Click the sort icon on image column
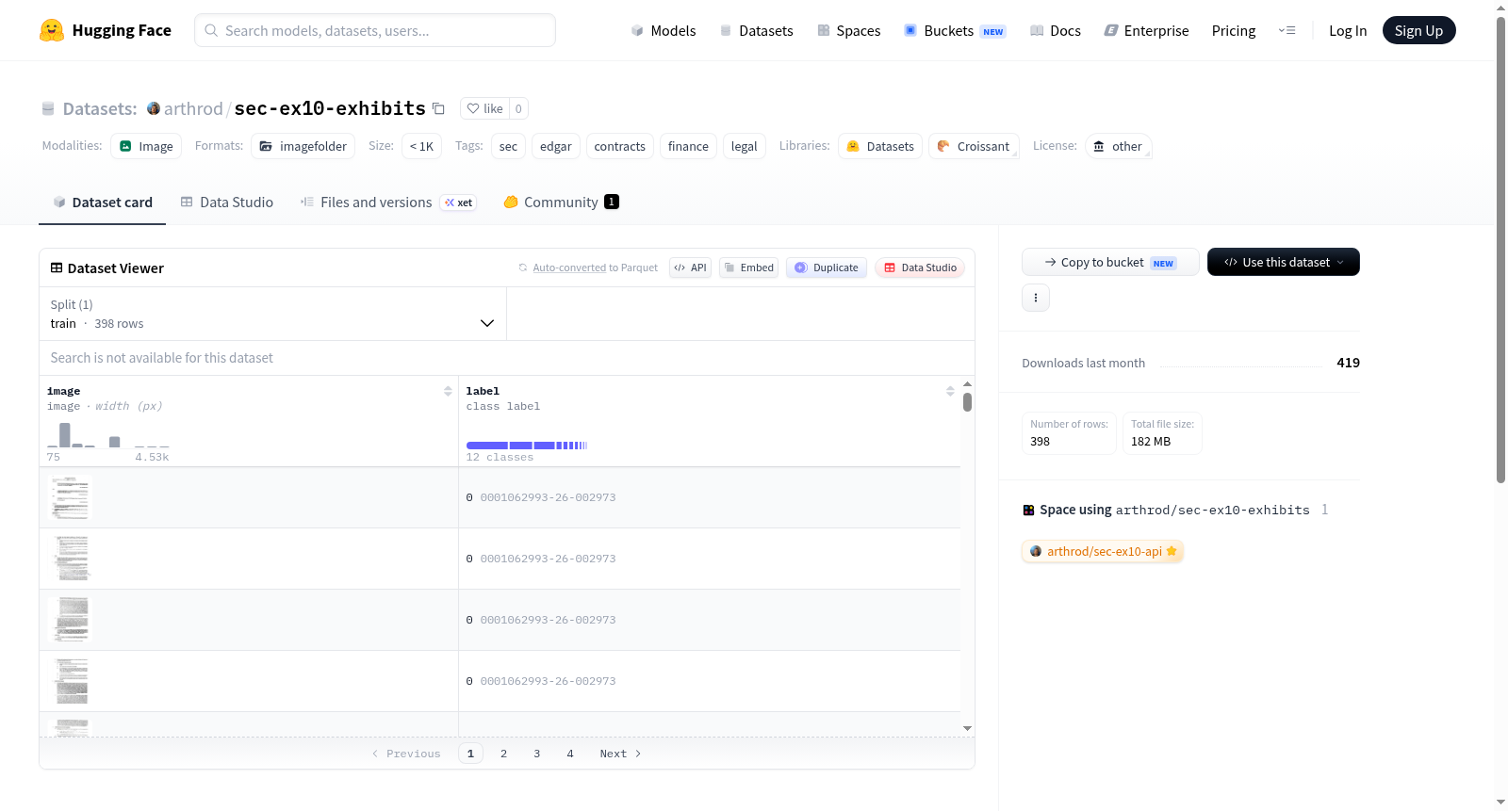Viewport: 1508px width, 811px height. pyautogui.click(x=448, y=391)
